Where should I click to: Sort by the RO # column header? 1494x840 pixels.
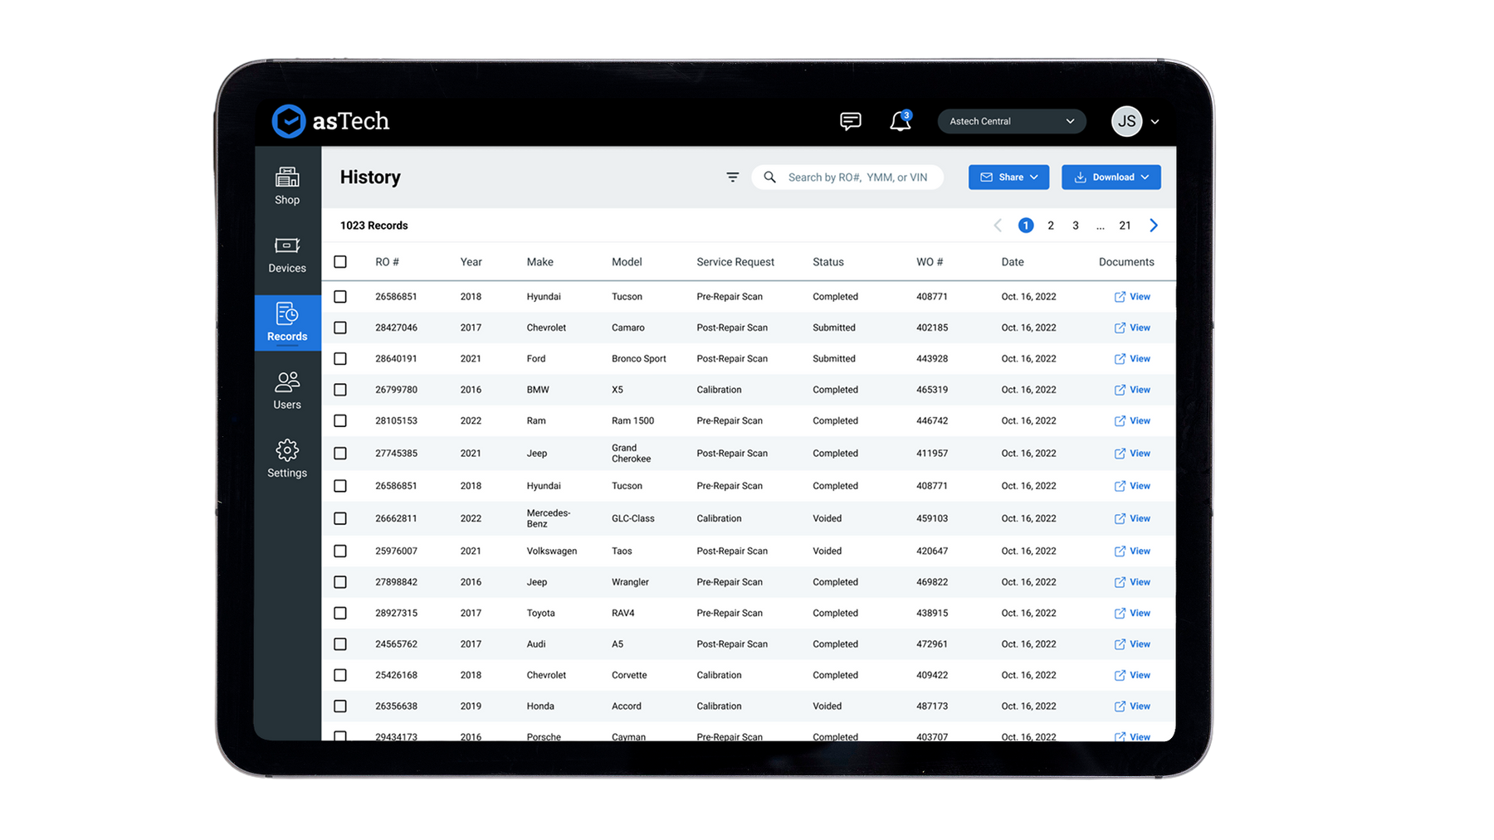click(x=387, y=262)
